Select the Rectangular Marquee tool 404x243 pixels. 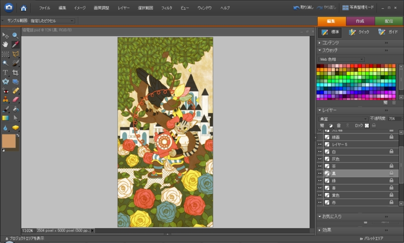pos(5,54)
